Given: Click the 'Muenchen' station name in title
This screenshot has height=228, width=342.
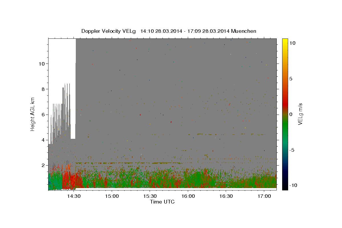Looking at the screenshot, I should point(244,31).
